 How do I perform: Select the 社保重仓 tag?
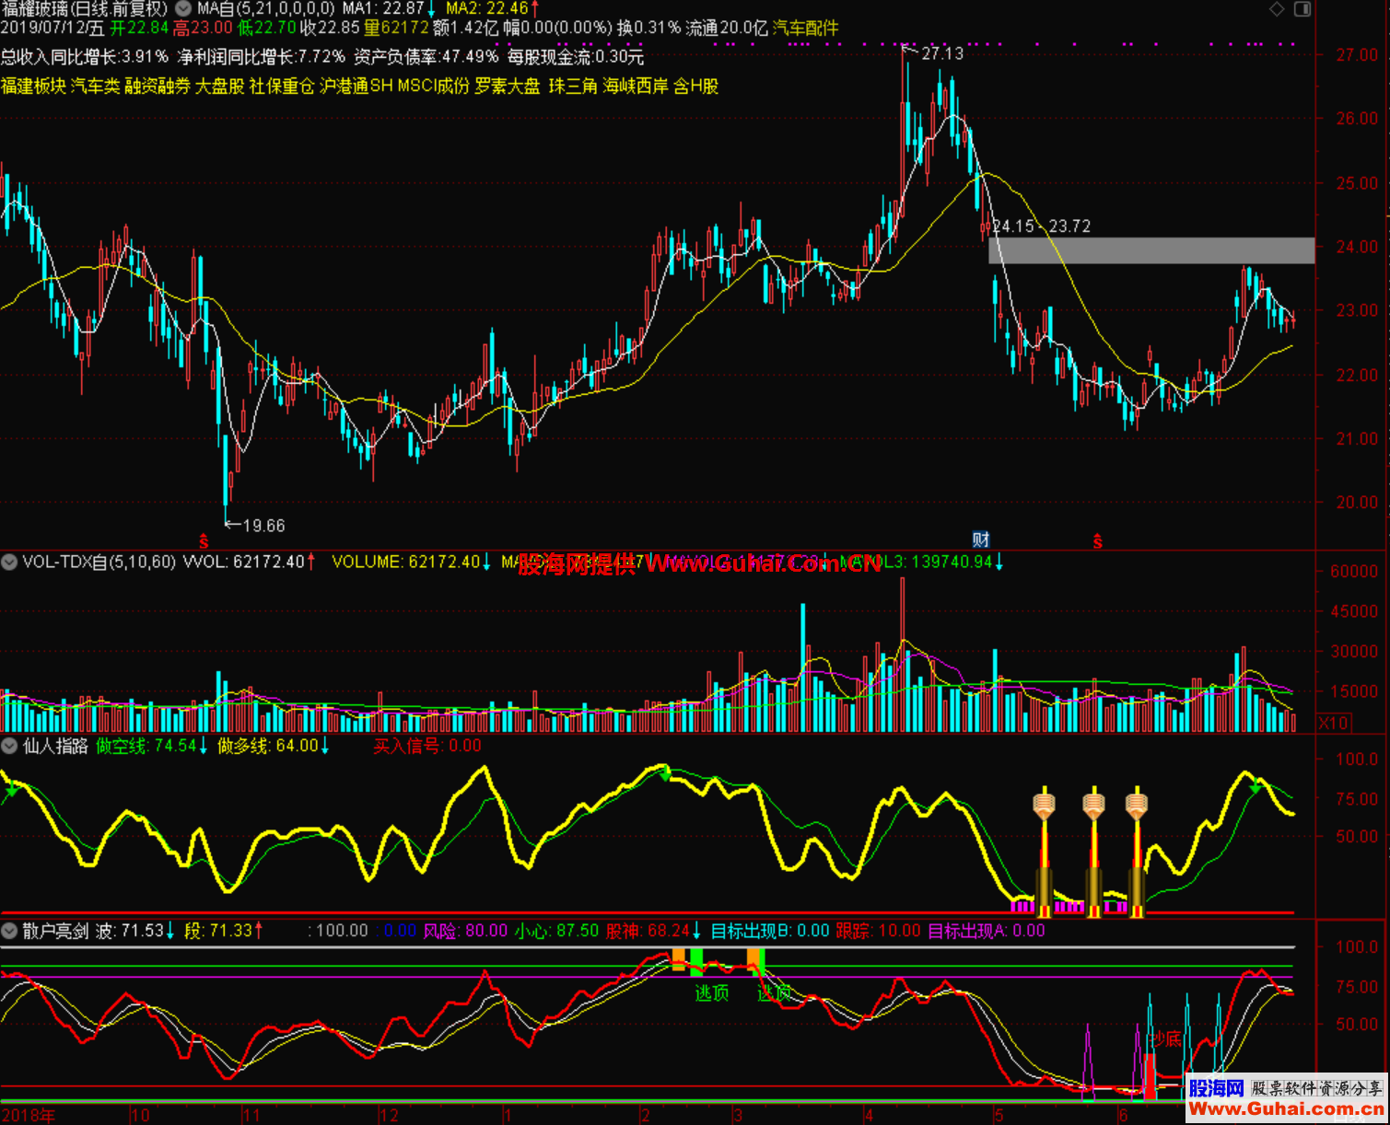point(282,87)
